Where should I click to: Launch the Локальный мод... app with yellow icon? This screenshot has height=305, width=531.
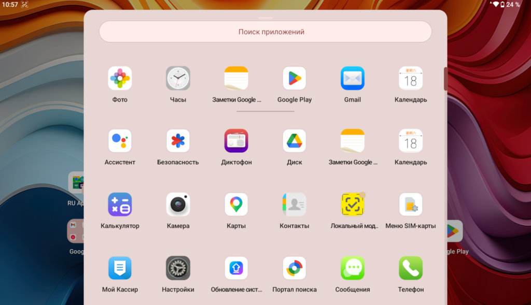pyautogui.click(x=352, y=205)
